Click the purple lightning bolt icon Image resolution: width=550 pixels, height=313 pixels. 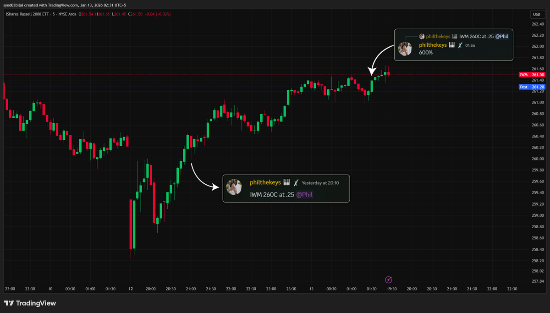coord(389,279)
